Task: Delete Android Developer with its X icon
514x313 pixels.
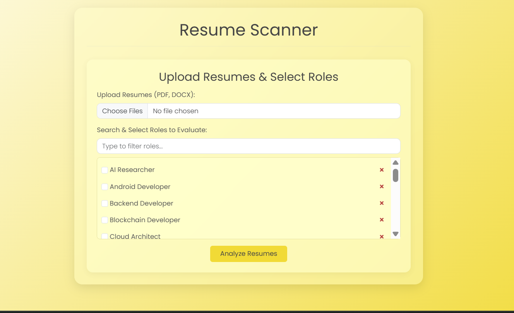Action: click(x=382, y=187)
